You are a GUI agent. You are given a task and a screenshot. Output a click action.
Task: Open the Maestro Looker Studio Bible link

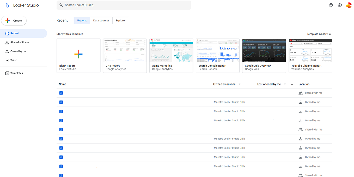tap(229, 102)
